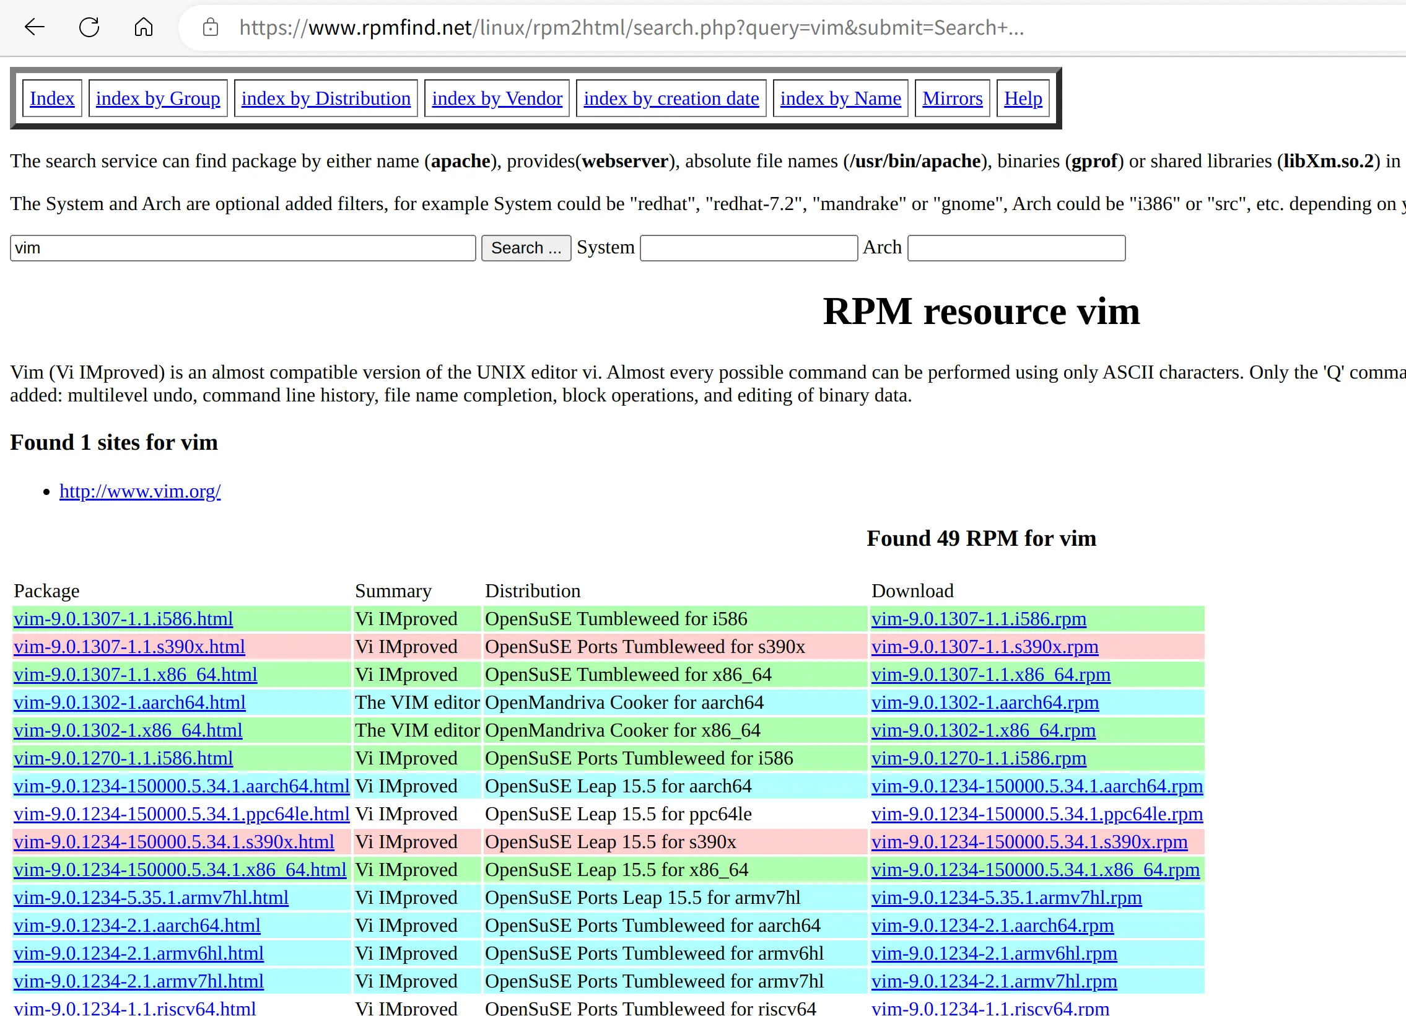Download vim-9.0.1307-1.1.x86_64.rpm
1406x1016 pixels.
pyautogui.click(x=990, y=675)
